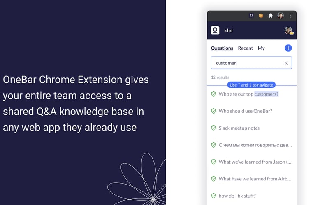Open result Who should use OneBar?

tap(245, 111)
